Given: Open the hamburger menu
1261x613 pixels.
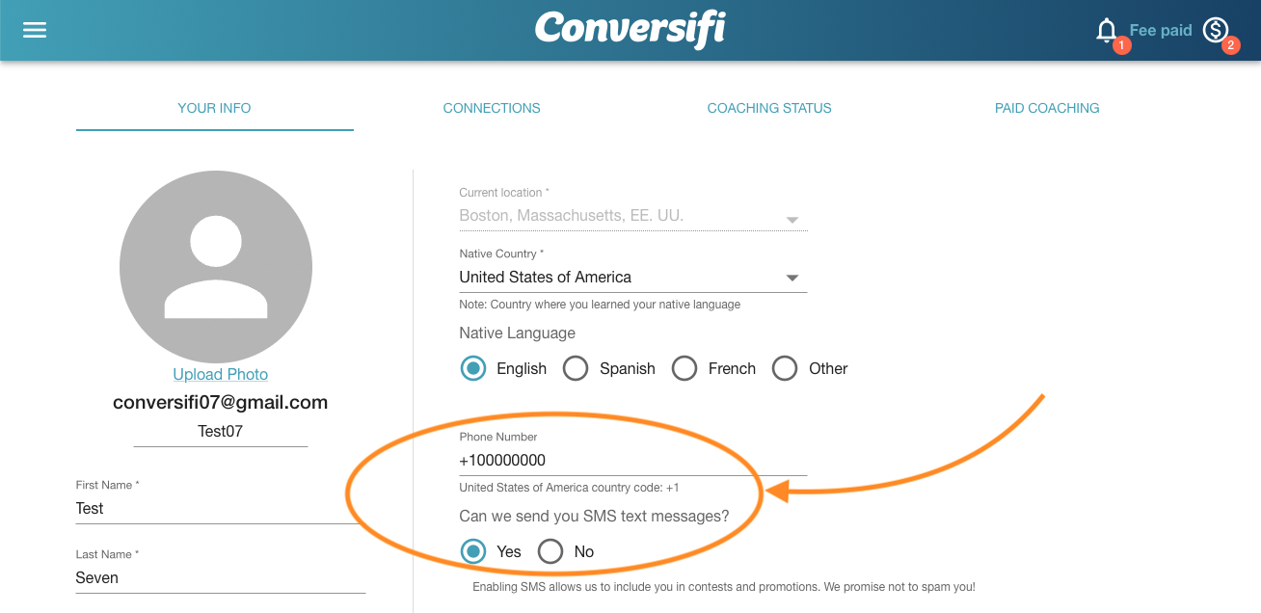Looking at the screenshot, I should point(35,30).
